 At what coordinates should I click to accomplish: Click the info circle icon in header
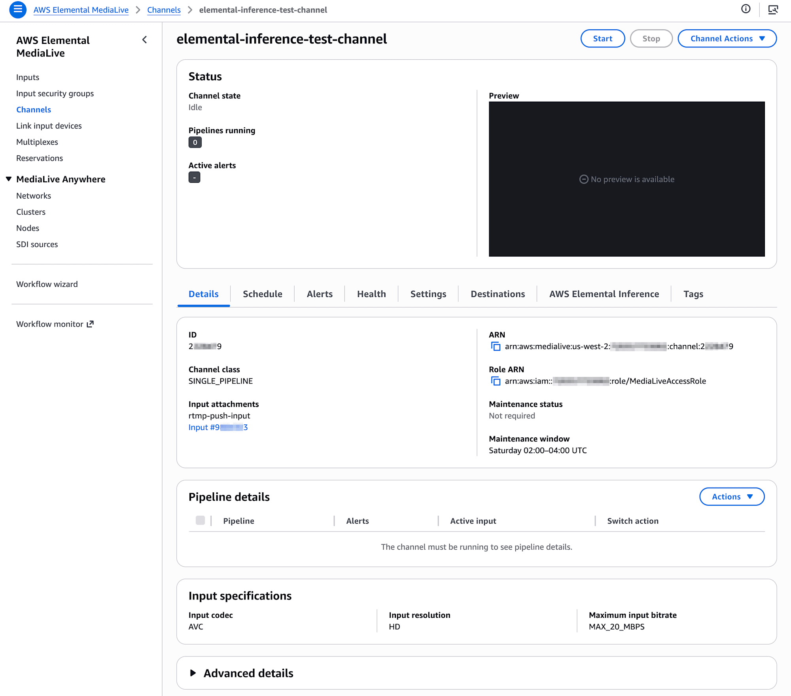pos(746,9)
